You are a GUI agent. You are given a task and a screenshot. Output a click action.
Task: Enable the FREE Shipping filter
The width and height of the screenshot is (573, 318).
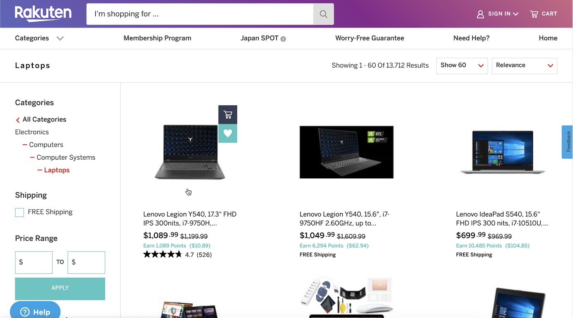click(19, 212)
